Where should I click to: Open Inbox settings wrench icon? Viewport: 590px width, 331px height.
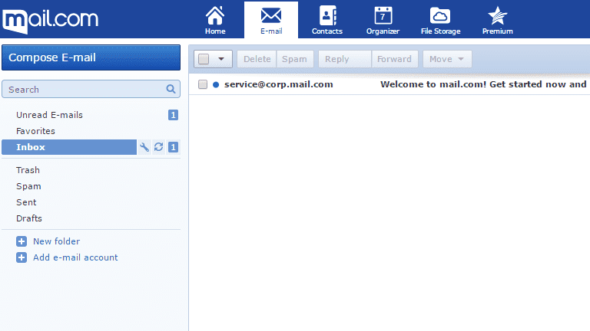[144, 147]
